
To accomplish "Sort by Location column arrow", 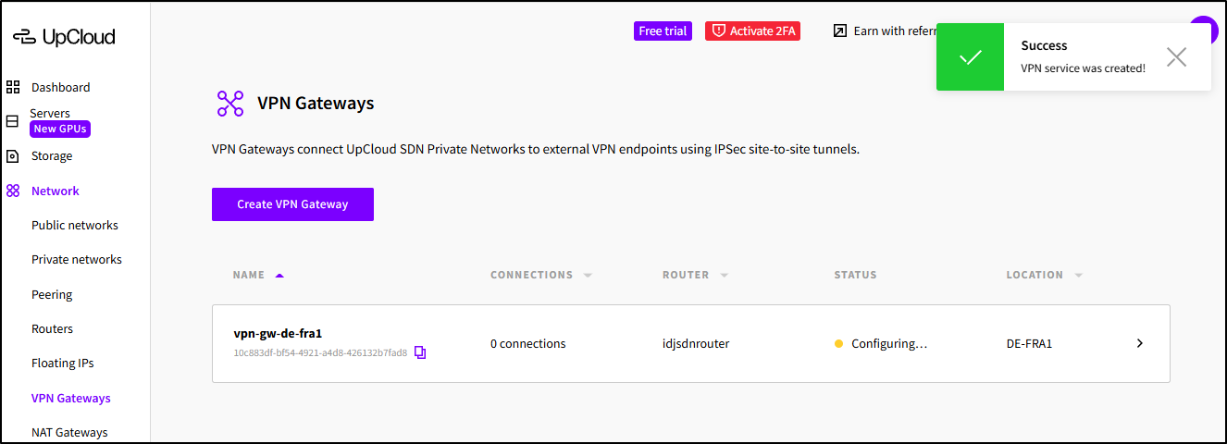I will [x=1079, y=276].
